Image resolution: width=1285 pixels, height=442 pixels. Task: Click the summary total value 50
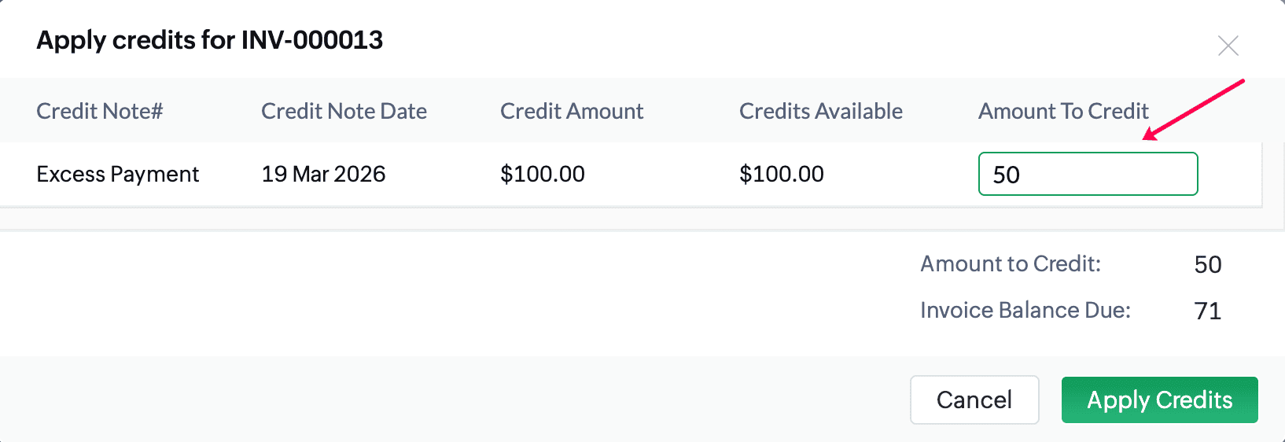(1207, 264)
